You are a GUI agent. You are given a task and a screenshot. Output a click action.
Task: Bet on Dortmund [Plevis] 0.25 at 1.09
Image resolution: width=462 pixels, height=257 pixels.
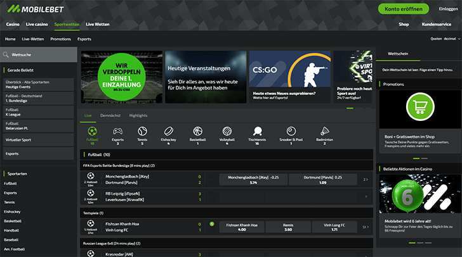(323, 180)
